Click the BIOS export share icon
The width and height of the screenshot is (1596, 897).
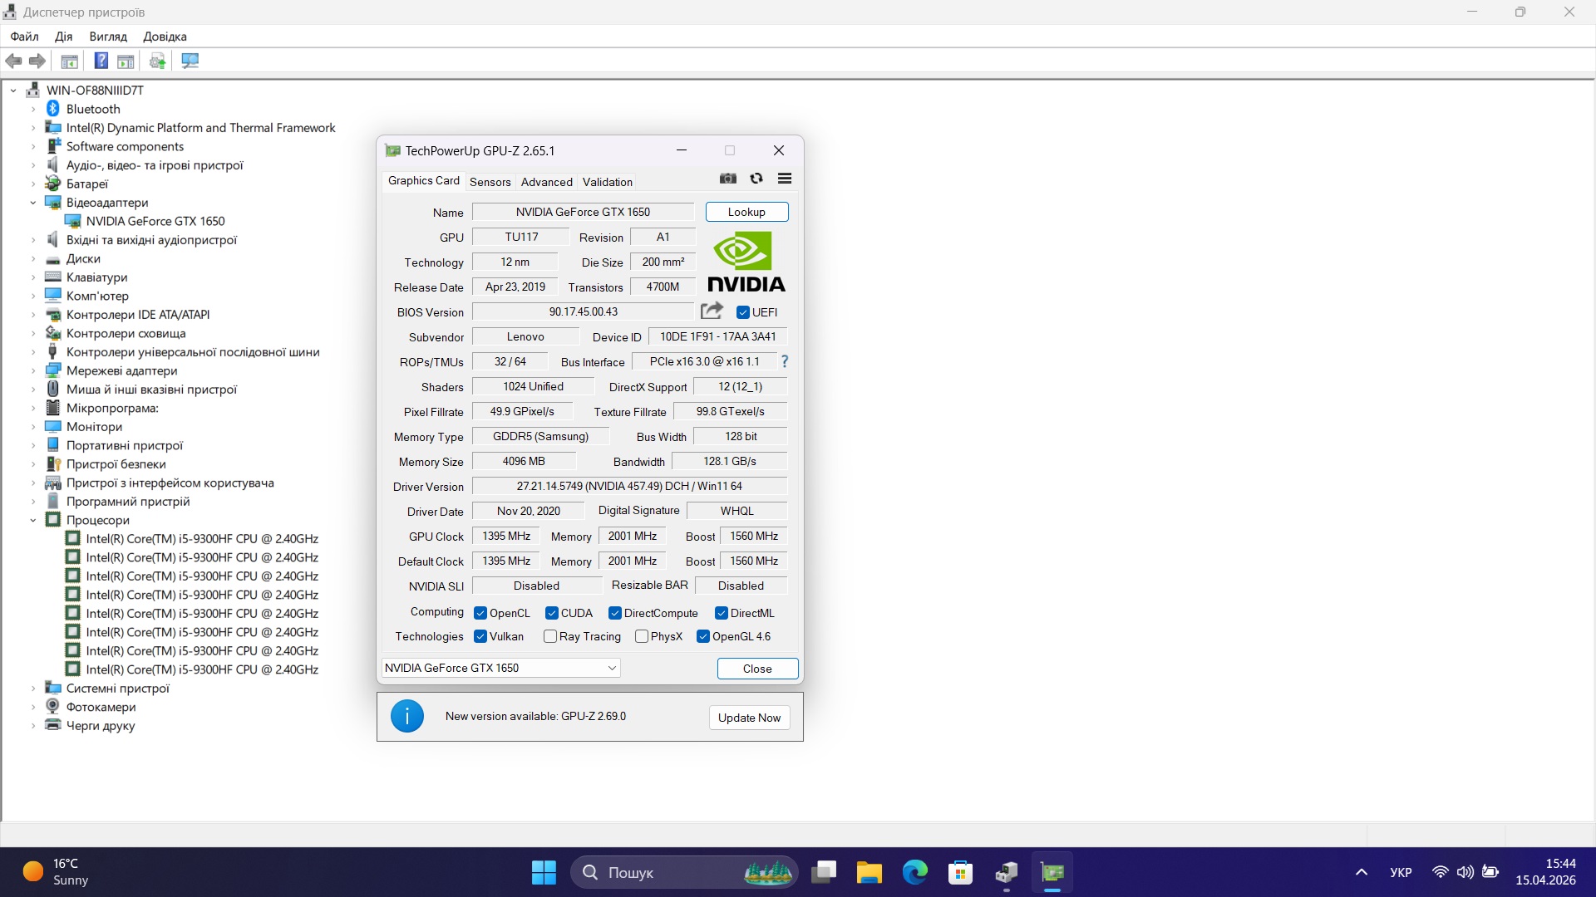[712, 311]
